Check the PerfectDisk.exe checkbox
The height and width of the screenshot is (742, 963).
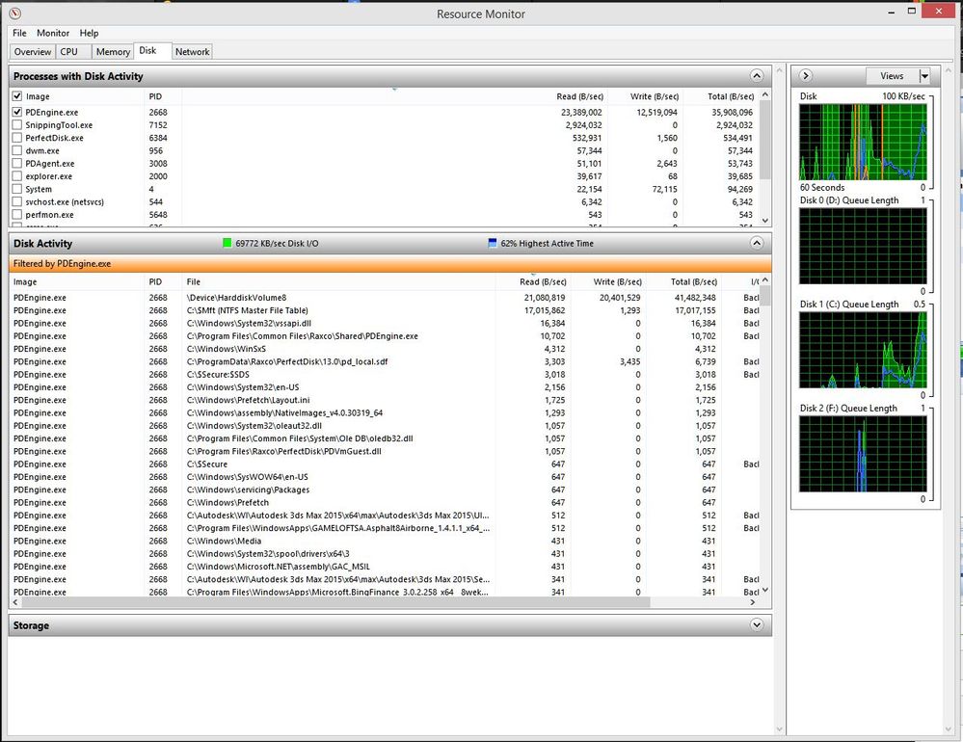(x=17, y=138)
